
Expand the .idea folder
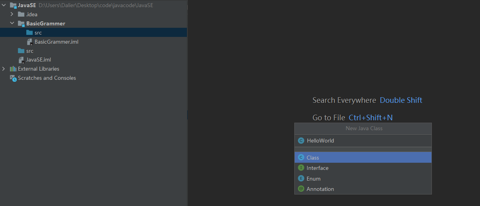pos(12,14)
